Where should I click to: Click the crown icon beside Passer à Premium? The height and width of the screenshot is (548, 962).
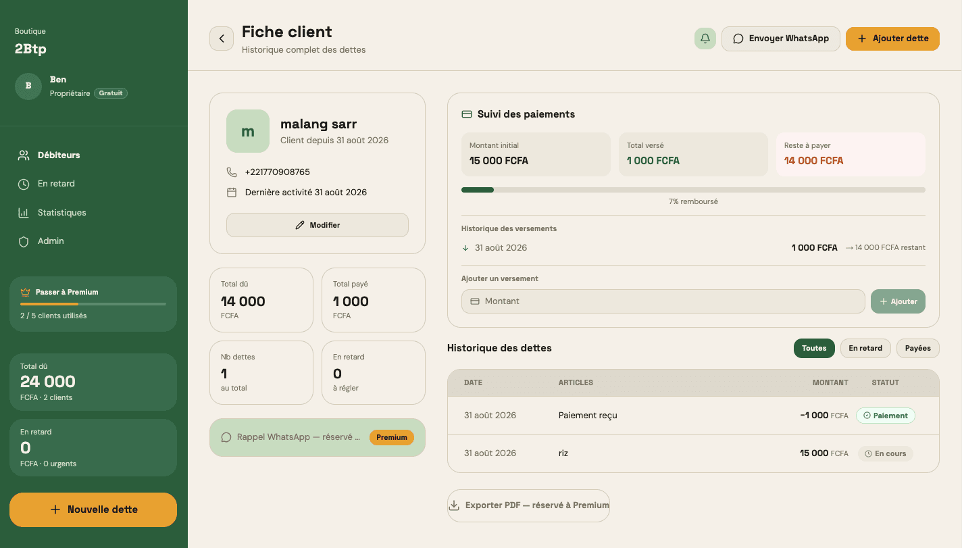[x=26, y=293]
